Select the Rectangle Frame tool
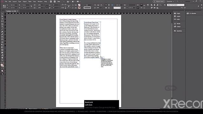 [x=2, y=37]
